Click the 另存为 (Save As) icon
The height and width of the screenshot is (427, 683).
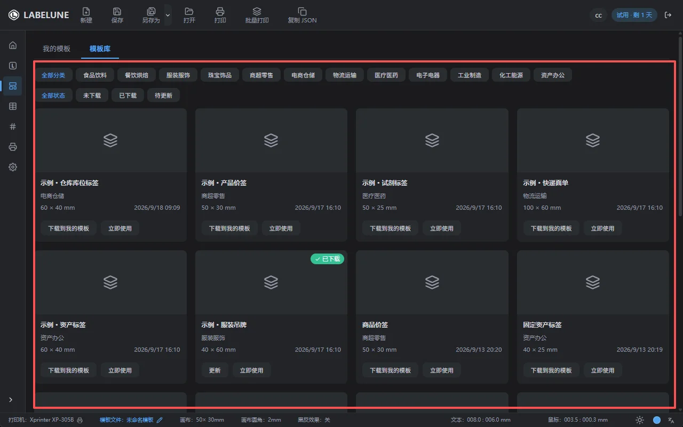(151, 11)
